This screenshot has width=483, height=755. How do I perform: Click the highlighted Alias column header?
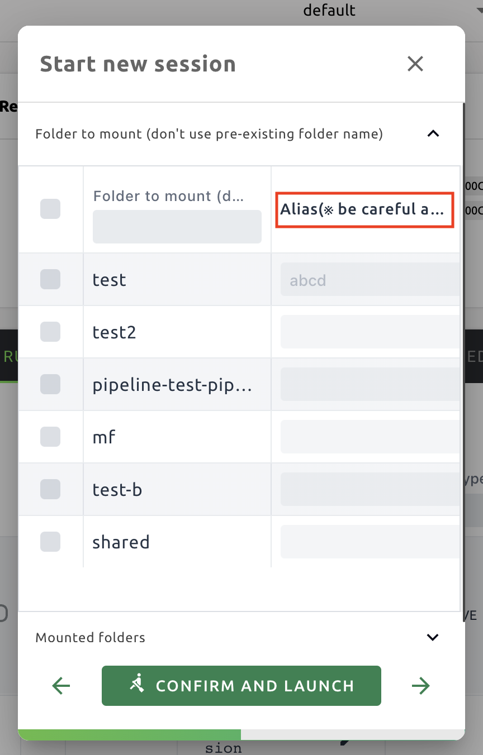(x=364, y=210)
